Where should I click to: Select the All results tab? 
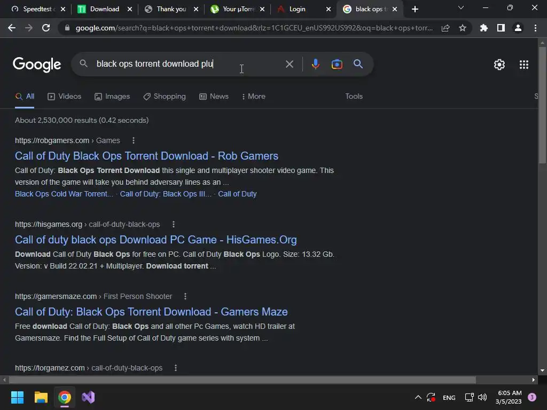pos(25,97)
